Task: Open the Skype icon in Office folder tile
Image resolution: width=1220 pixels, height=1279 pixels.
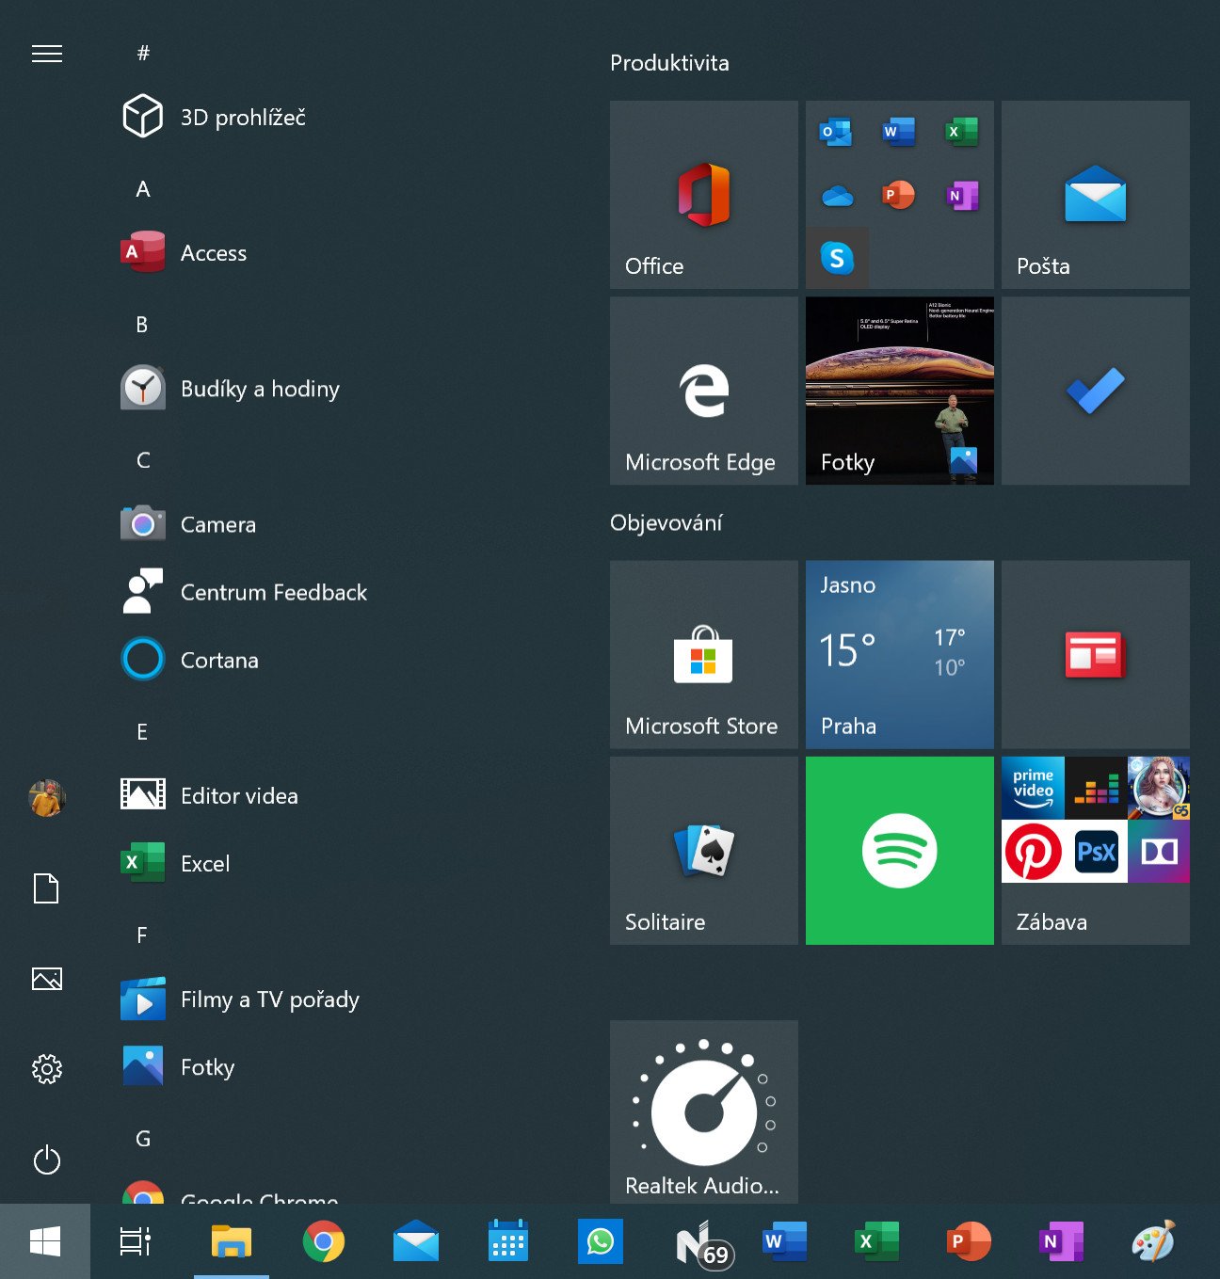Action: pos(837,257)
